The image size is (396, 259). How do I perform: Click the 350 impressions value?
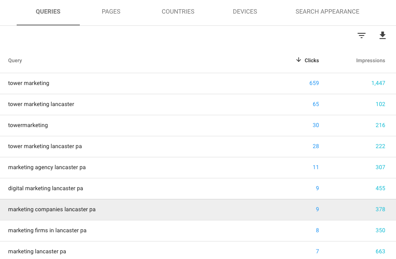pyautogui.click(x=380, y=230)
